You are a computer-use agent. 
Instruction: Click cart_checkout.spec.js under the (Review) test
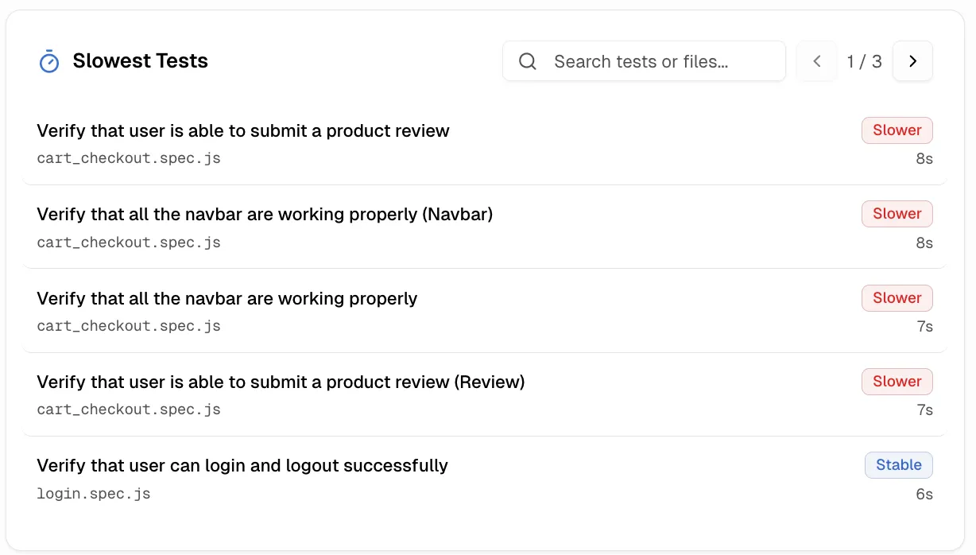pos(129,409)
